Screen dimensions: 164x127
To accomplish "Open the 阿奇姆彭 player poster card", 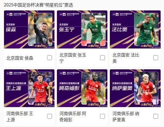I will coord(82,88).
